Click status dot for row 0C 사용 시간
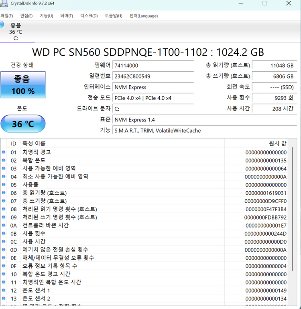 coord(4,242)
